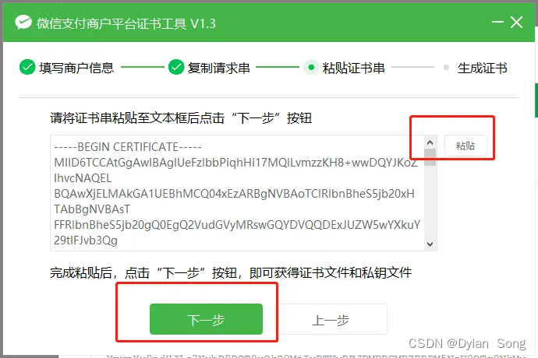Click the 填写商户信息 green checkmark icon
Image resolution: width=538 pixels, height=358 pixels.
(x=27, y=67)
